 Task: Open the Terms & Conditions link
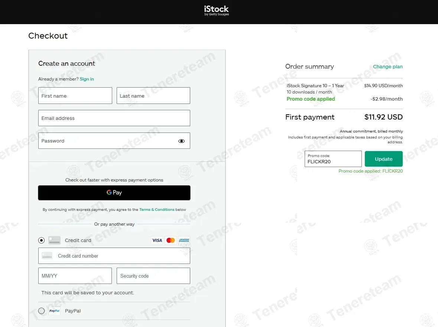[157, 210]
